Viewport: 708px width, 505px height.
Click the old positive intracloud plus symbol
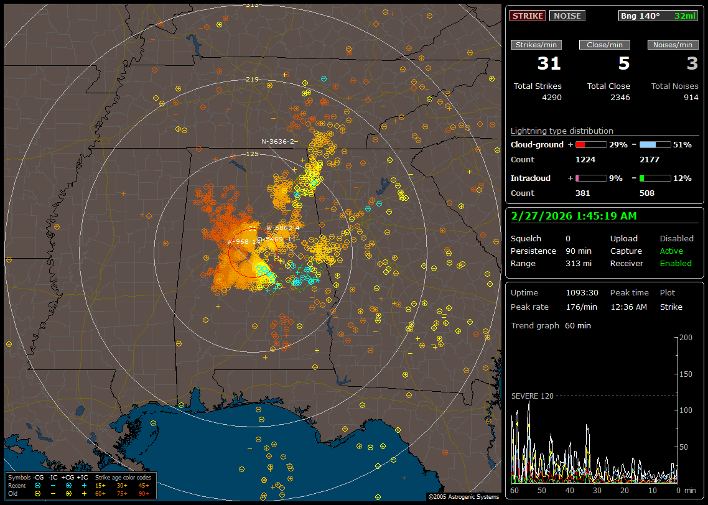point(84,493)
